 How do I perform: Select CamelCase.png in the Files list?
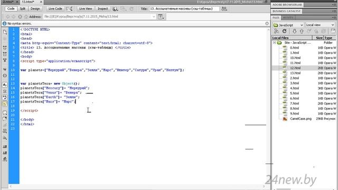click(x=304, y=119)
